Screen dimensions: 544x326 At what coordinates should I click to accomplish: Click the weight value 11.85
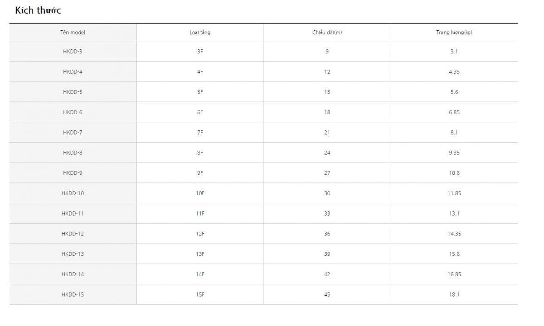coord(454,193)
